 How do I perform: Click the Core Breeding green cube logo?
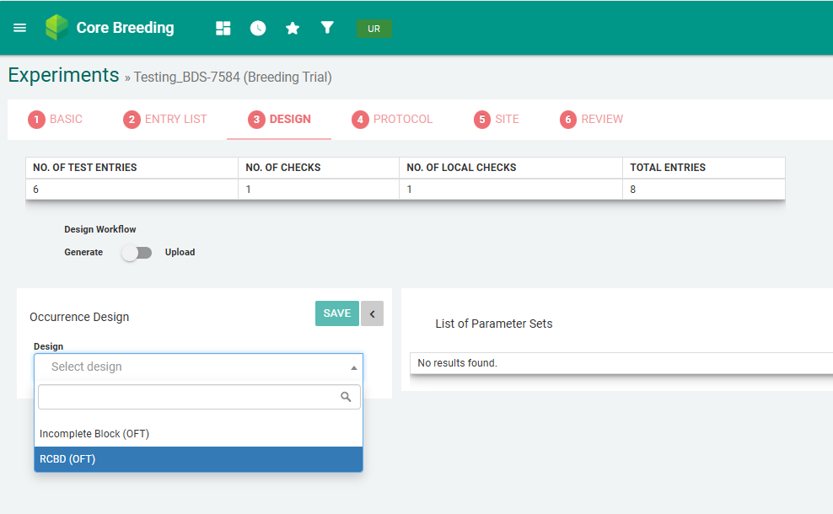point(57,28)
